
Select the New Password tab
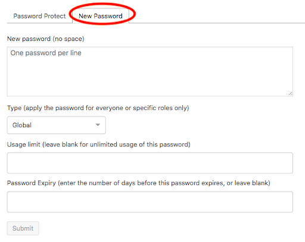(x=101, y=16)
